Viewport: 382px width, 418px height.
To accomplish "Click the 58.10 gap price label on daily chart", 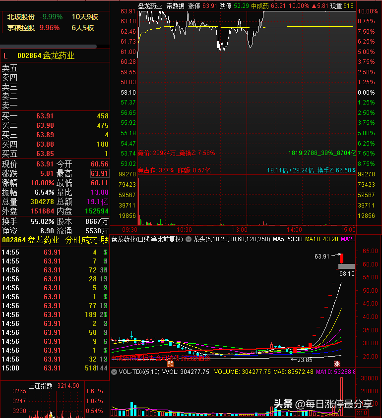I will (347, 274).
